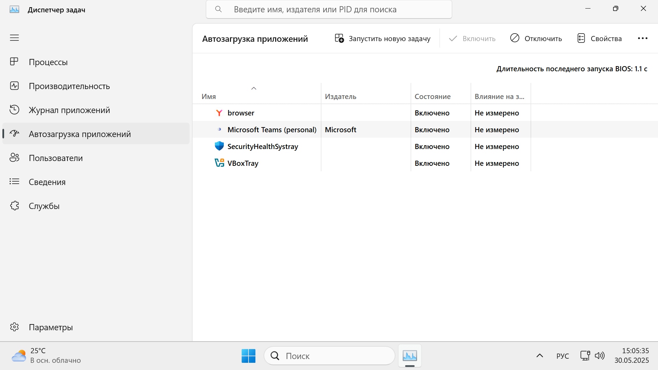Open the Службы page

click(x=44, y=206)
